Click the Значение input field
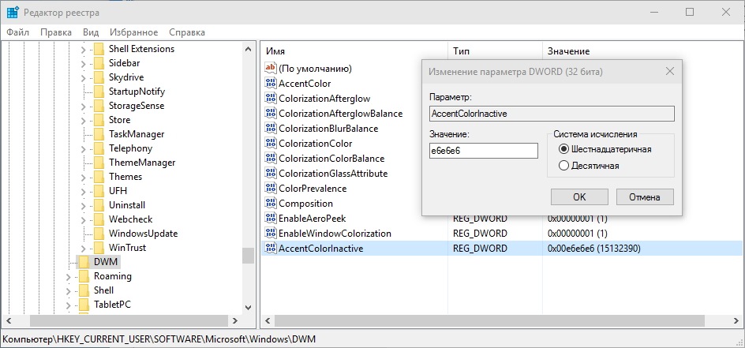 [483, 151]
